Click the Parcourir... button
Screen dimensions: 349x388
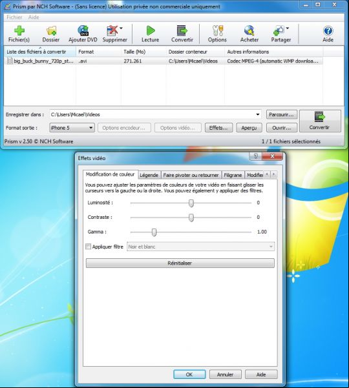coord(281,114)
